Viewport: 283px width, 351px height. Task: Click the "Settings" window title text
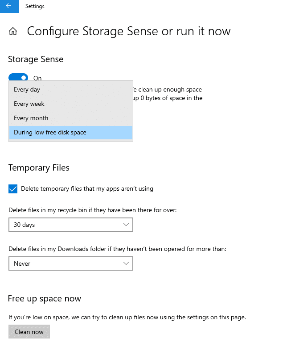tap(35, 6)
